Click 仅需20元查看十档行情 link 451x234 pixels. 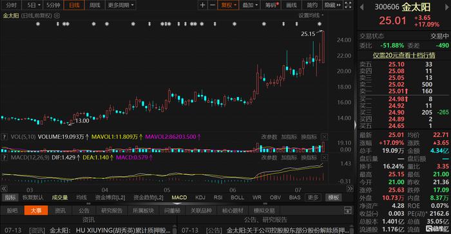[404, 55]
